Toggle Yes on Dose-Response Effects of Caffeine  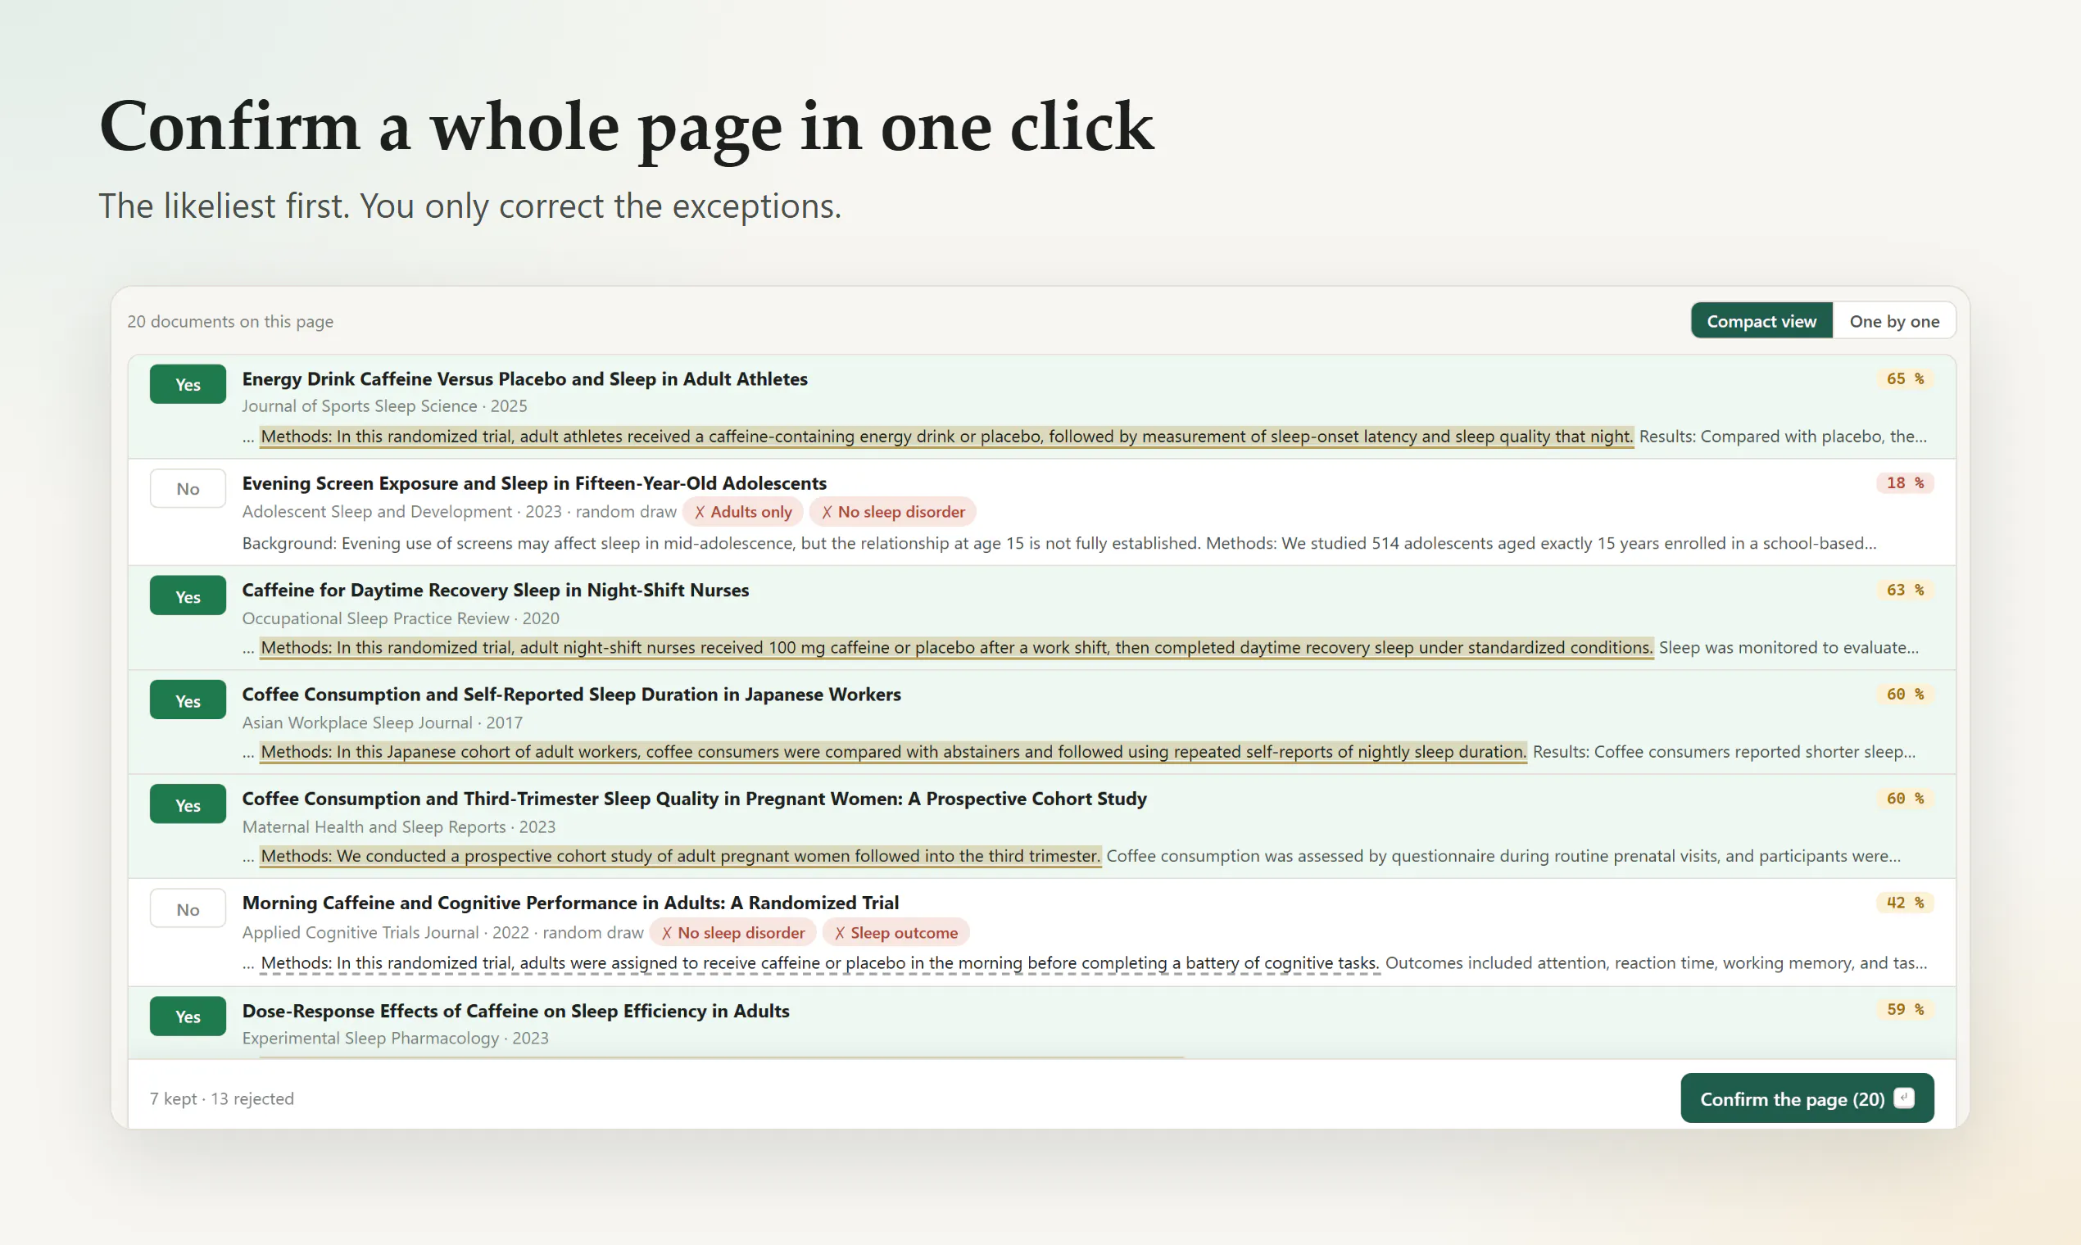pyautogui.click(x=187, y=1016)
